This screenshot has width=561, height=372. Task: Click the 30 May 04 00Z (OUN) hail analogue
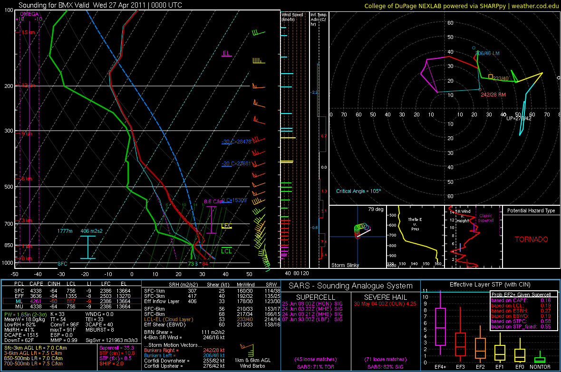pos(385,304)
